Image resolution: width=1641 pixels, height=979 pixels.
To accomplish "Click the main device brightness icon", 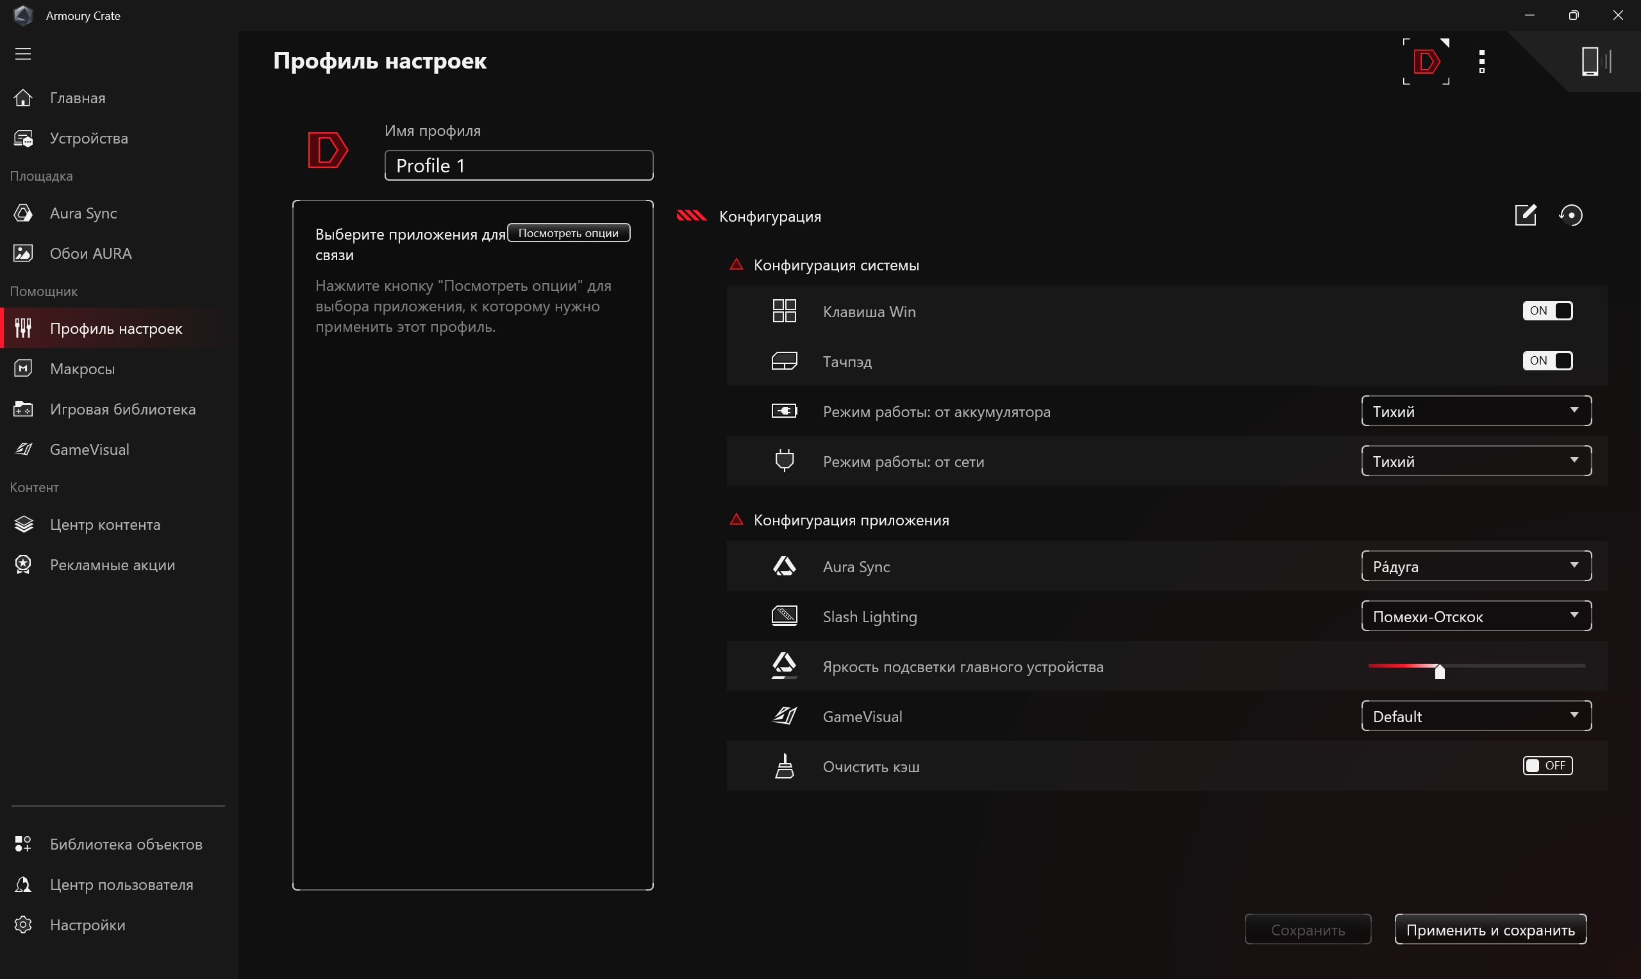I will click(785, 666).
